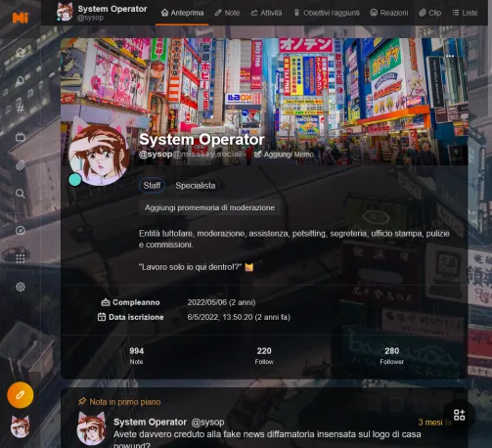Open profile three-dots menu on banner
The image size is (492, 448).
tap(450, 56)
